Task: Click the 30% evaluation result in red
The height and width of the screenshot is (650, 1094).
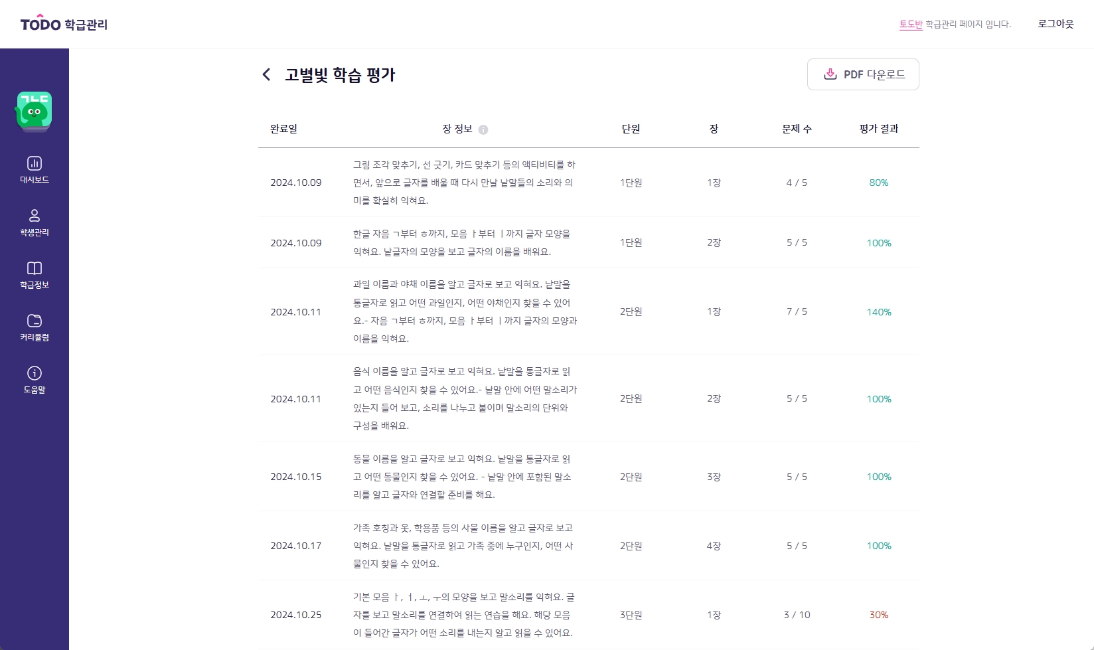Action: point(878,615)
